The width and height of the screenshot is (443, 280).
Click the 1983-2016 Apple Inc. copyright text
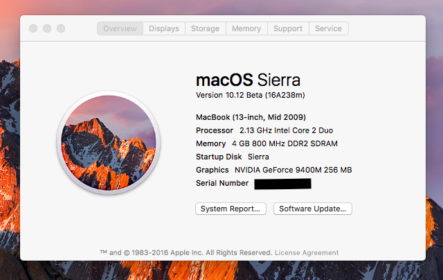coord(186,252)
